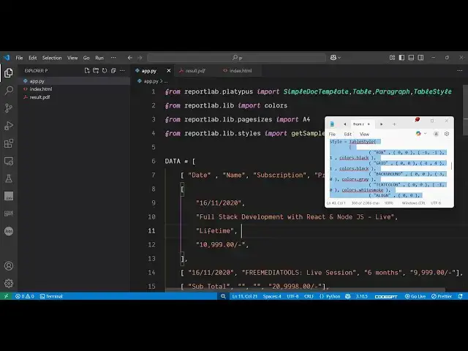This screenshot has height=351, width=468.
Task: Open the File menu in VS Code
Action: pos(19,58)
